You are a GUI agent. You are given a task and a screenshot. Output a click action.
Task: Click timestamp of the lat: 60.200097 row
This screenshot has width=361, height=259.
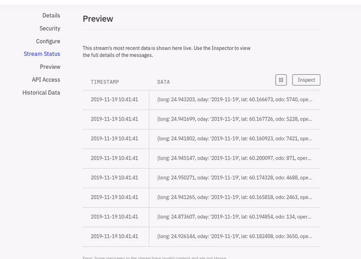[115, 158]
